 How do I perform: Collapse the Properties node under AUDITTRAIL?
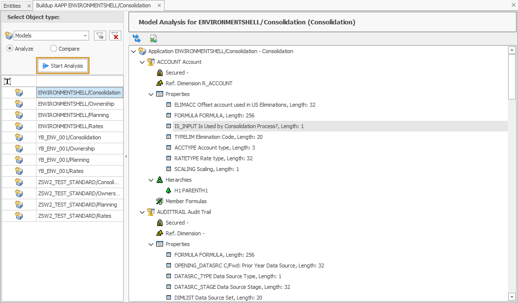tap(151, 244)
